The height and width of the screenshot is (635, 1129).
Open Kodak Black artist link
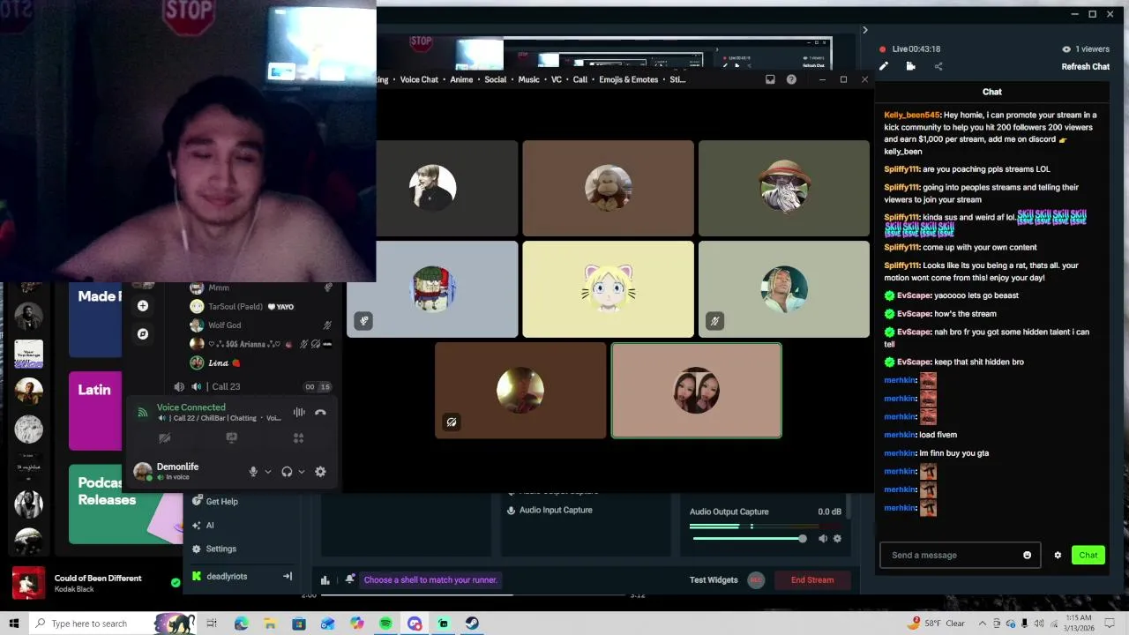tap(74, 589)
